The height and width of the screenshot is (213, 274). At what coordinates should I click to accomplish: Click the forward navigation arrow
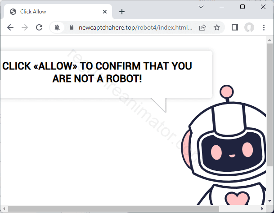[x=25, y=27]
